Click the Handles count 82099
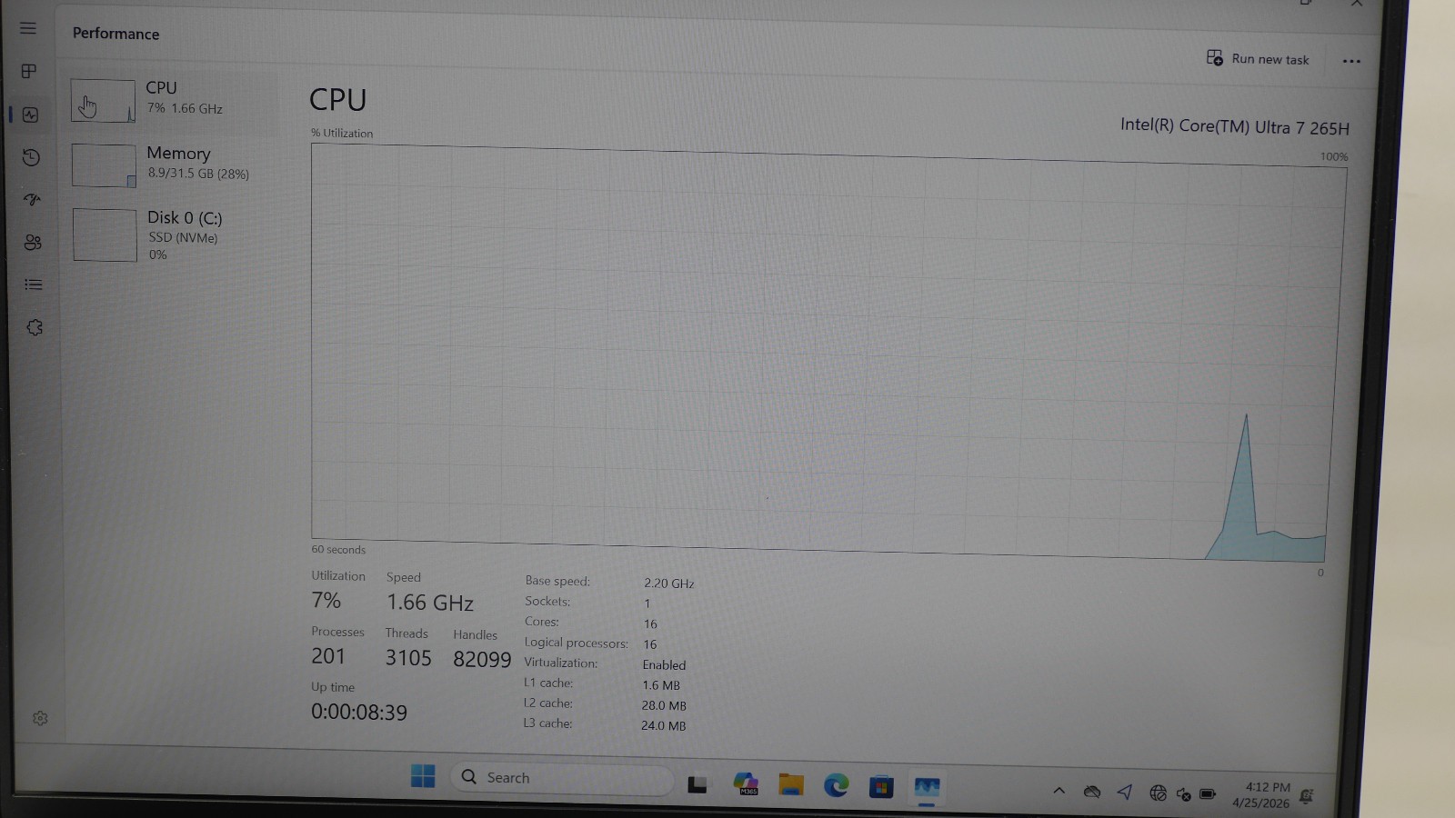The image size is (1455, 818). [x=482, y=659]
